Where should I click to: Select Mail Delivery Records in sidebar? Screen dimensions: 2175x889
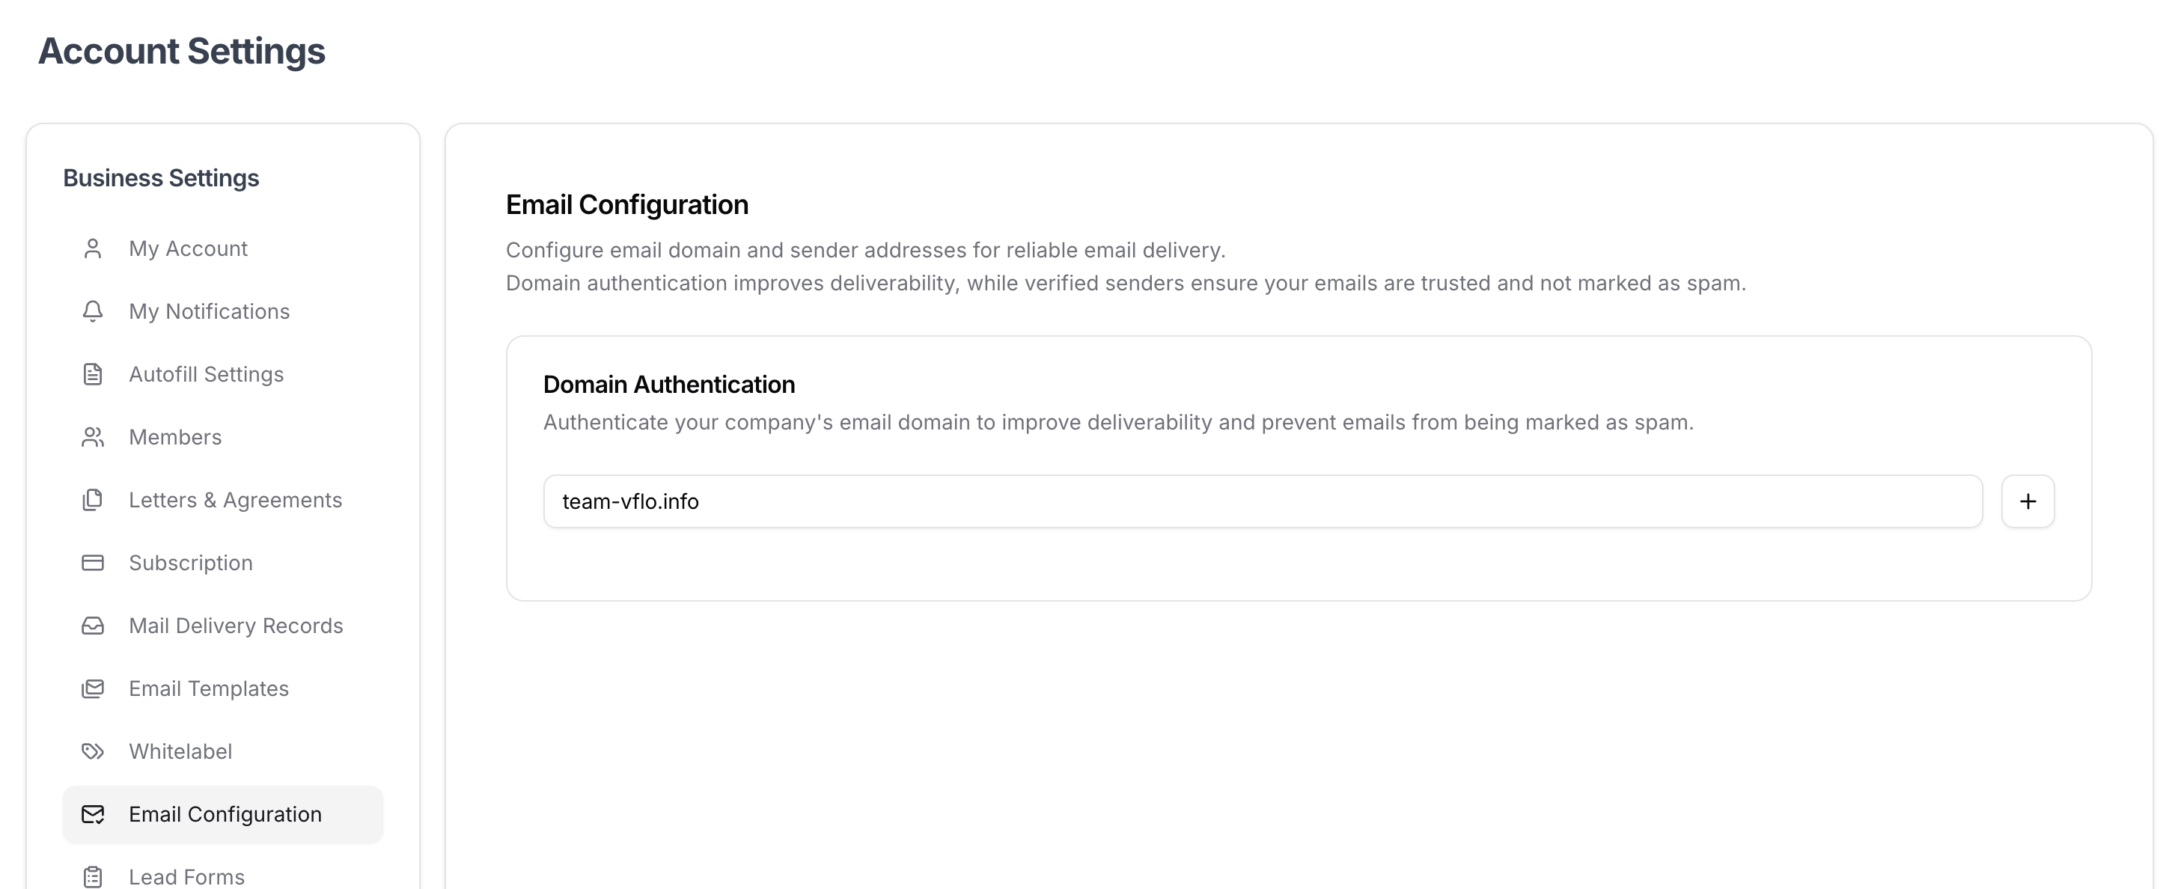click(237, 626)
